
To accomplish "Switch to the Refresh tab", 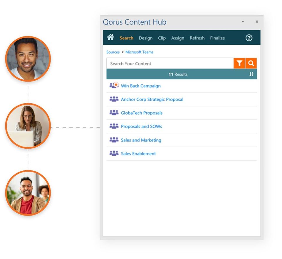I will coord(197,38).
